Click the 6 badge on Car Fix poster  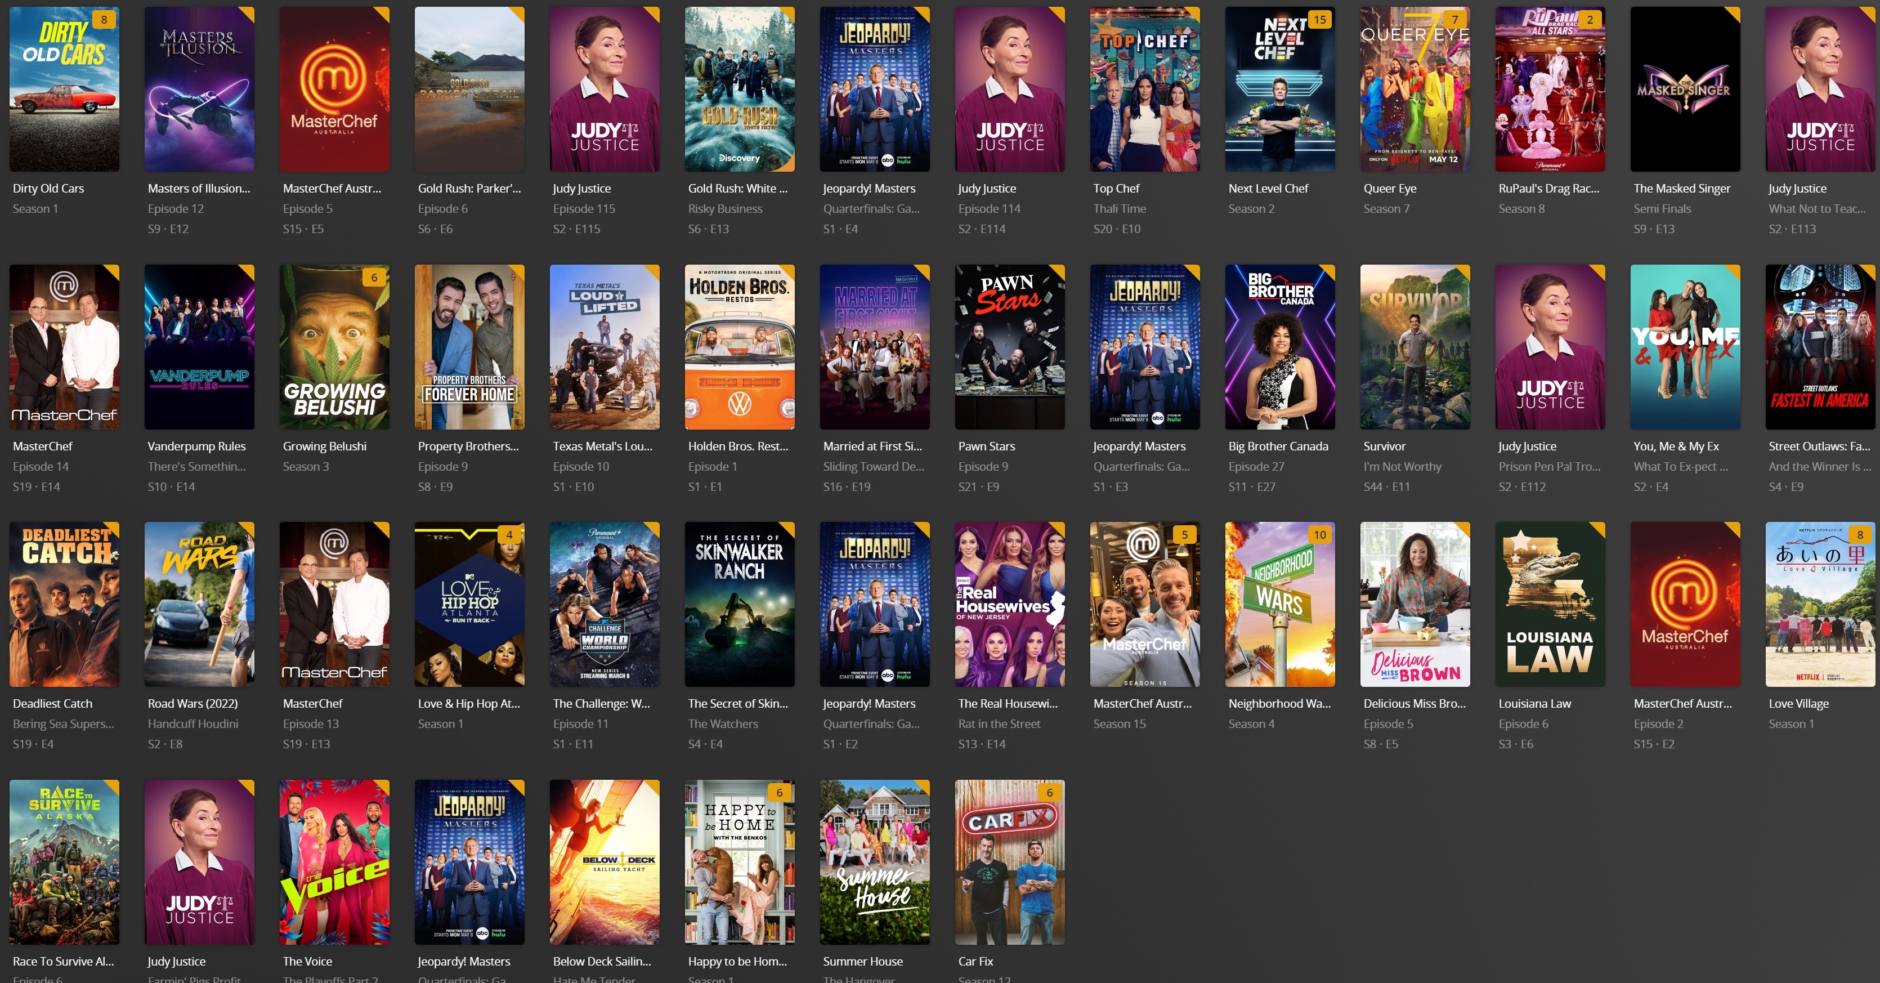click(x=1049, y=793)
